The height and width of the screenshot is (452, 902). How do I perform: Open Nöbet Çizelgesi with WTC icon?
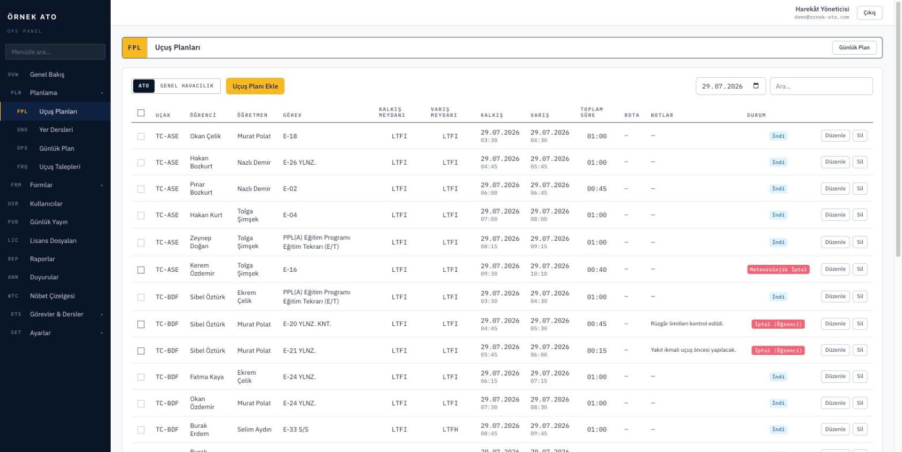coord(55,295)
